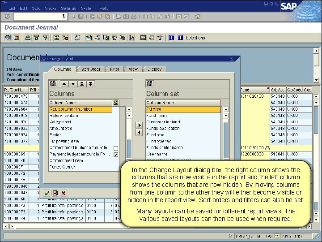The height and width of the screenshot is (242, 322).
Task: Select 'Fund name' in Column set list
Action: point(183,116)
